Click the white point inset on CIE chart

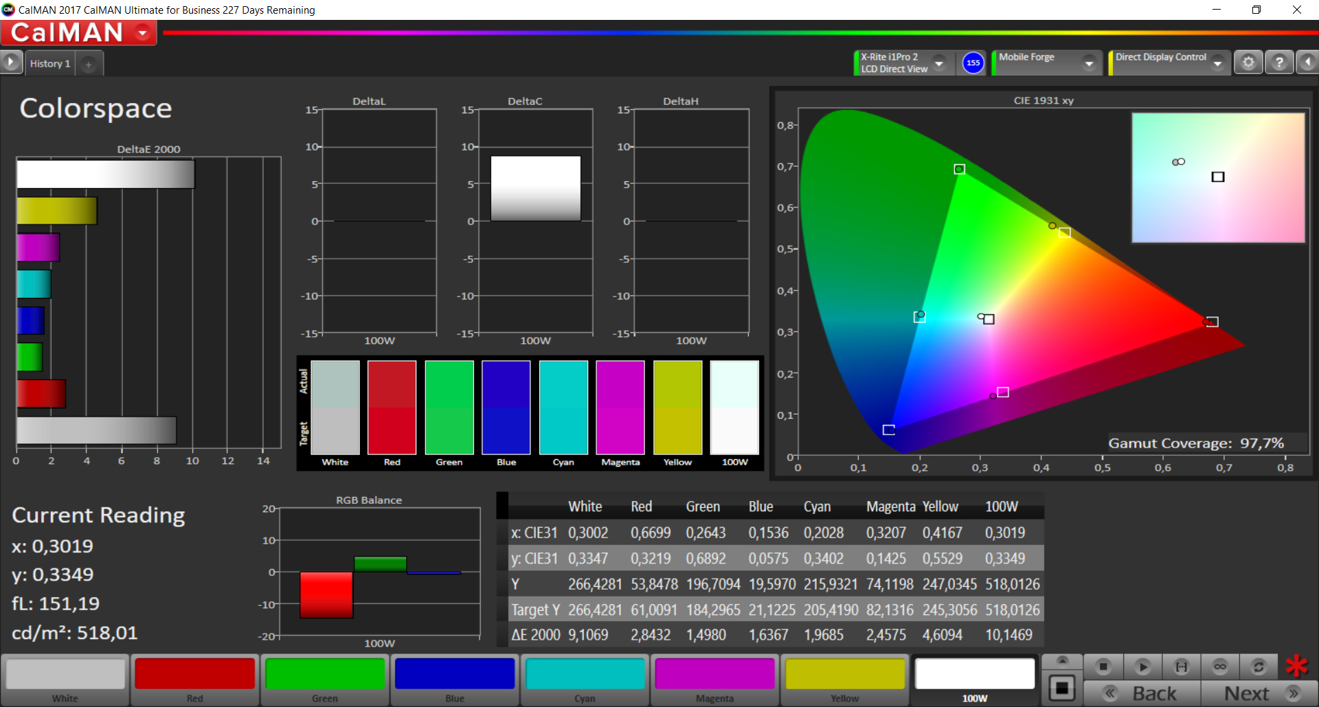coord(1218,177)
